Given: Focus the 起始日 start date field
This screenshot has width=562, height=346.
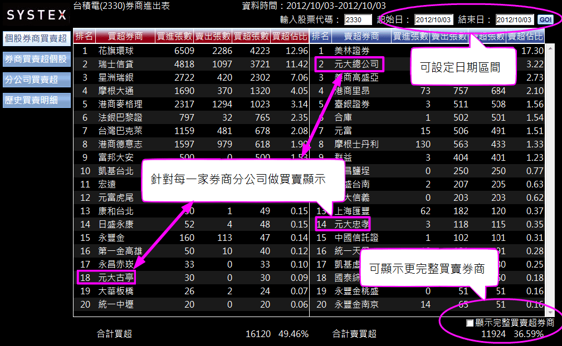Looking at the screenshot, I should pyautogui.click(x=434, y=20).
